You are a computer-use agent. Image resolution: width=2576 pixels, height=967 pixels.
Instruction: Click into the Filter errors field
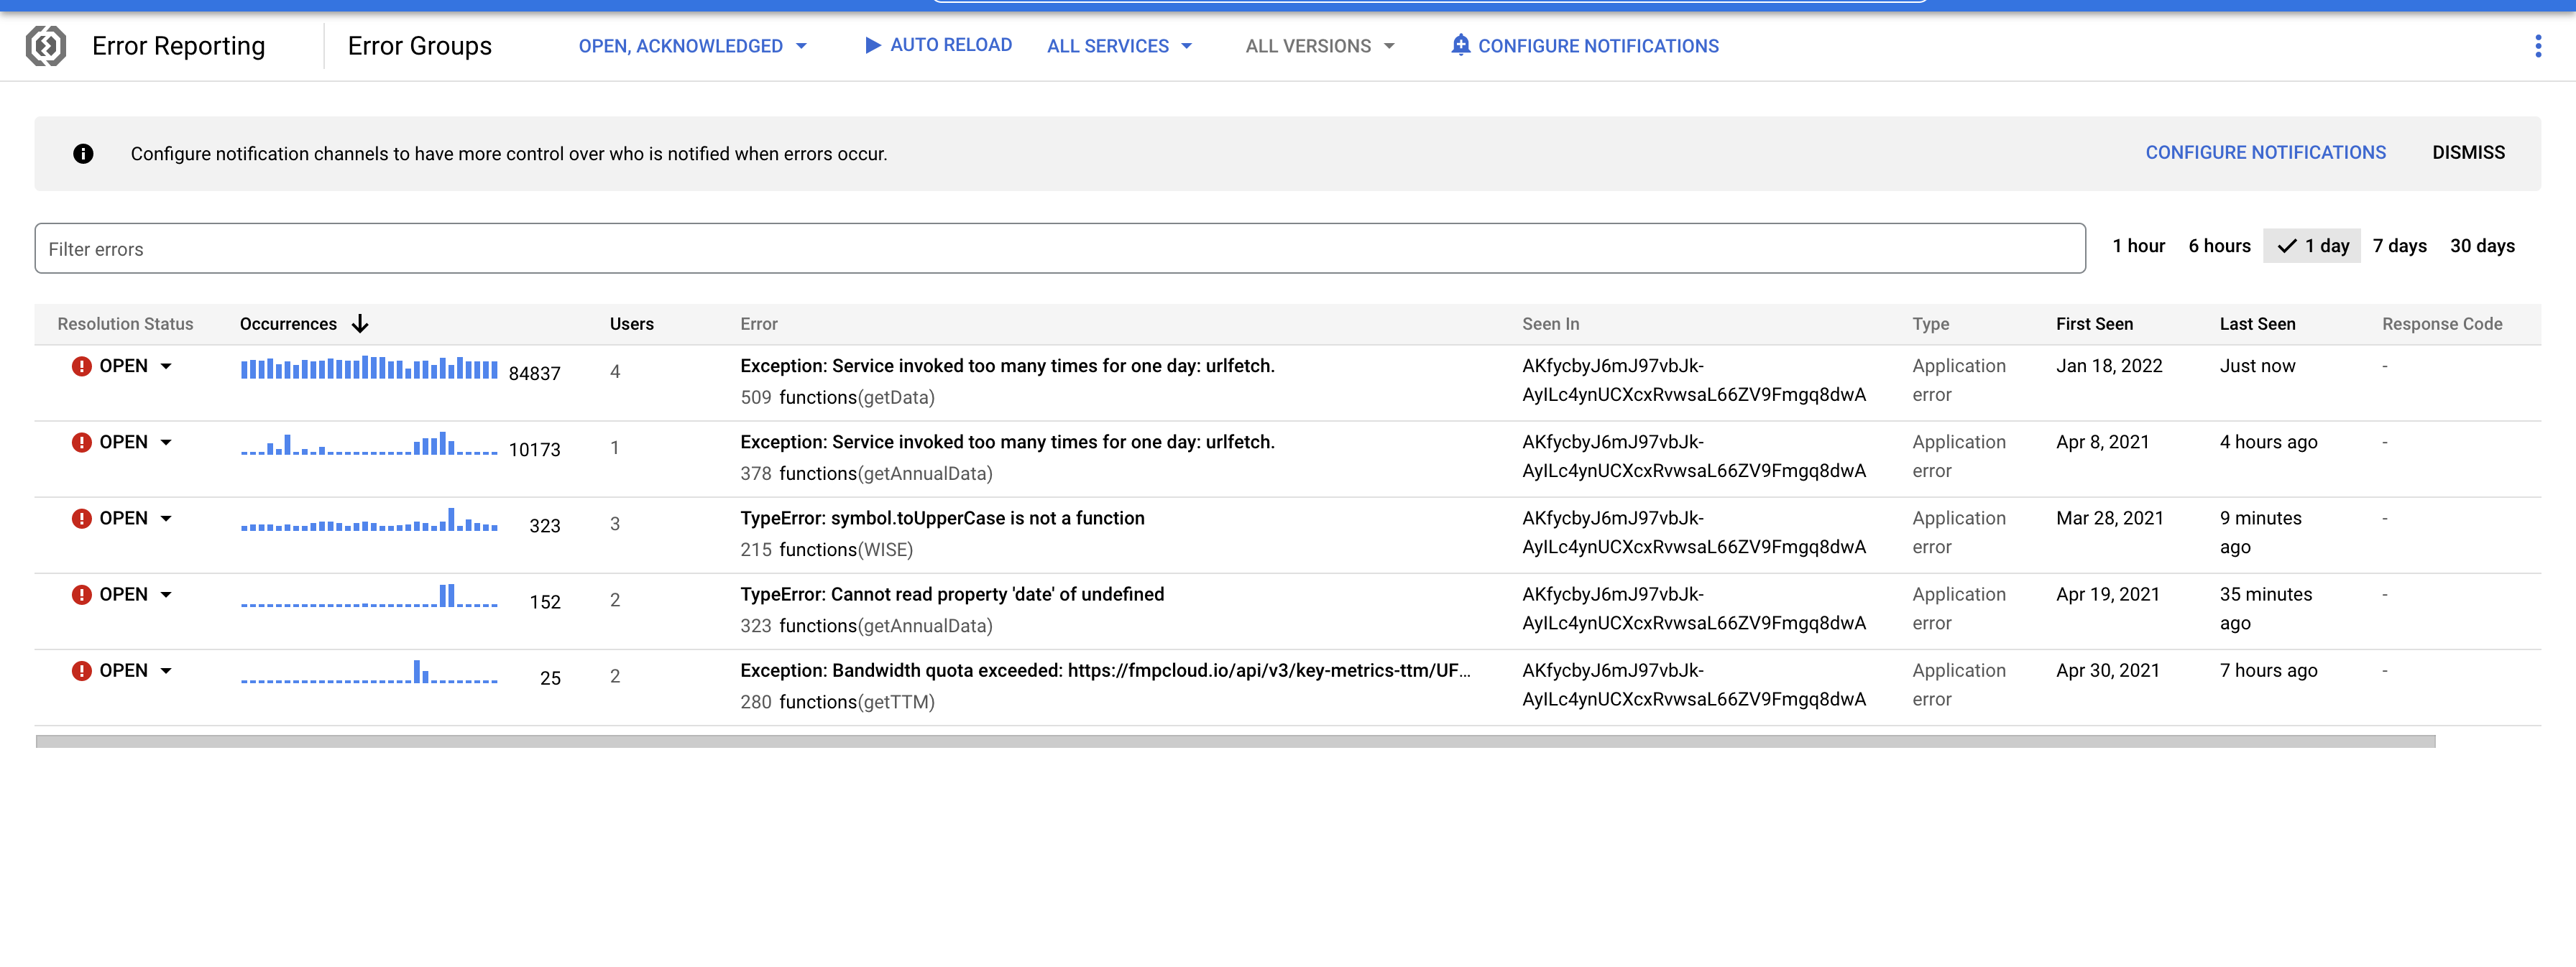(1060, 249)
